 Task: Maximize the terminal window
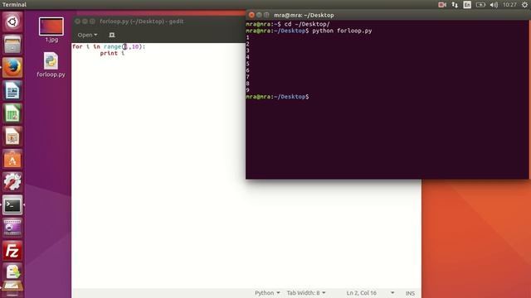click(x=266, y=15)
